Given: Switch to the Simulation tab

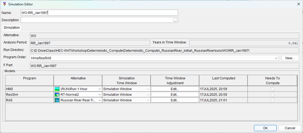Looking at the screenshot, I should (12, 28).
